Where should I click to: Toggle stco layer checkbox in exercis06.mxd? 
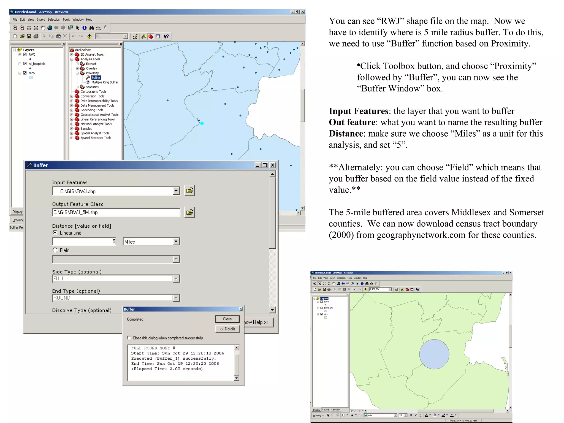tap(322, 314)
